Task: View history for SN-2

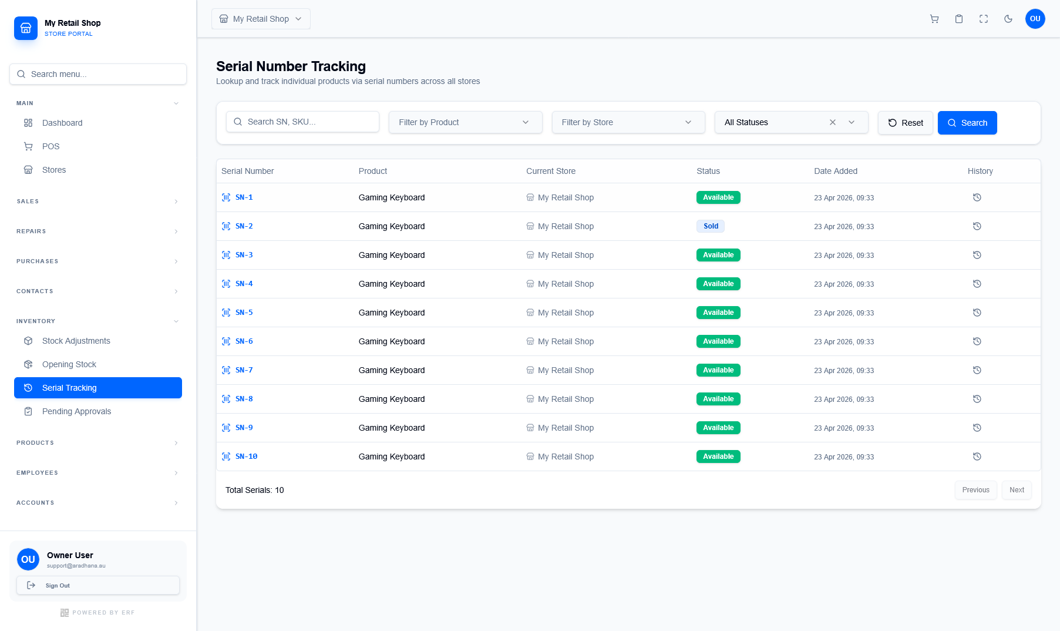Action: point(977,226)
